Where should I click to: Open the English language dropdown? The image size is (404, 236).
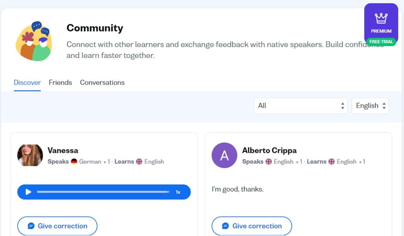[370, 106]
